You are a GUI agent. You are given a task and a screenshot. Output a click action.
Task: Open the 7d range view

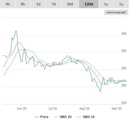[x=54, y=4]
